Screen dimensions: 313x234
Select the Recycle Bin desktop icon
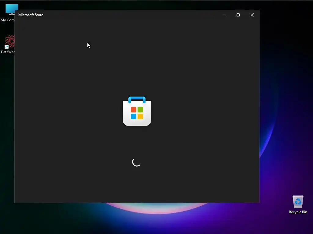[x=298, y=204]
